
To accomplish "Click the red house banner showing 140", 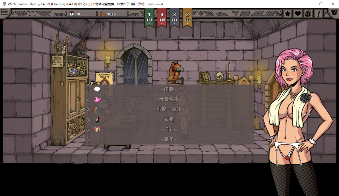I will pyautogui.click(x=162, y=17).
